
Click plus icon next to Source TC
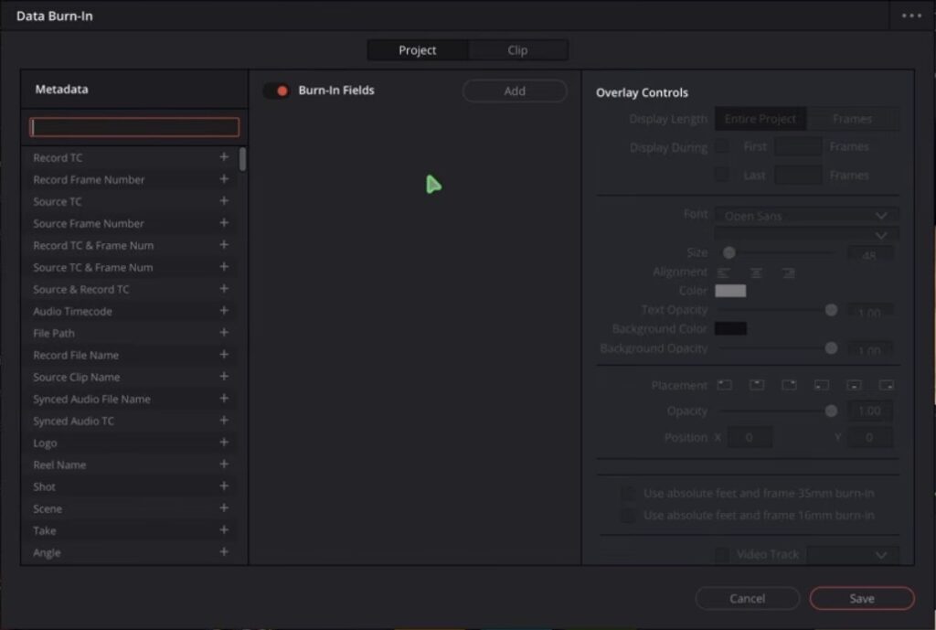click(x=224, y=200)
